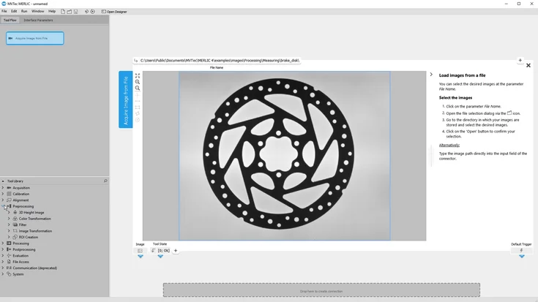Image resolution: width=538 pixels, height=302 pixels.
Task: Click the zoom in magnifier icon
Action: click(x=138, y=82)
